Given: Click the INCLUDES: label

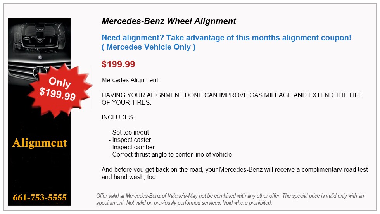Looking at the screenshot, I should 118,117.
